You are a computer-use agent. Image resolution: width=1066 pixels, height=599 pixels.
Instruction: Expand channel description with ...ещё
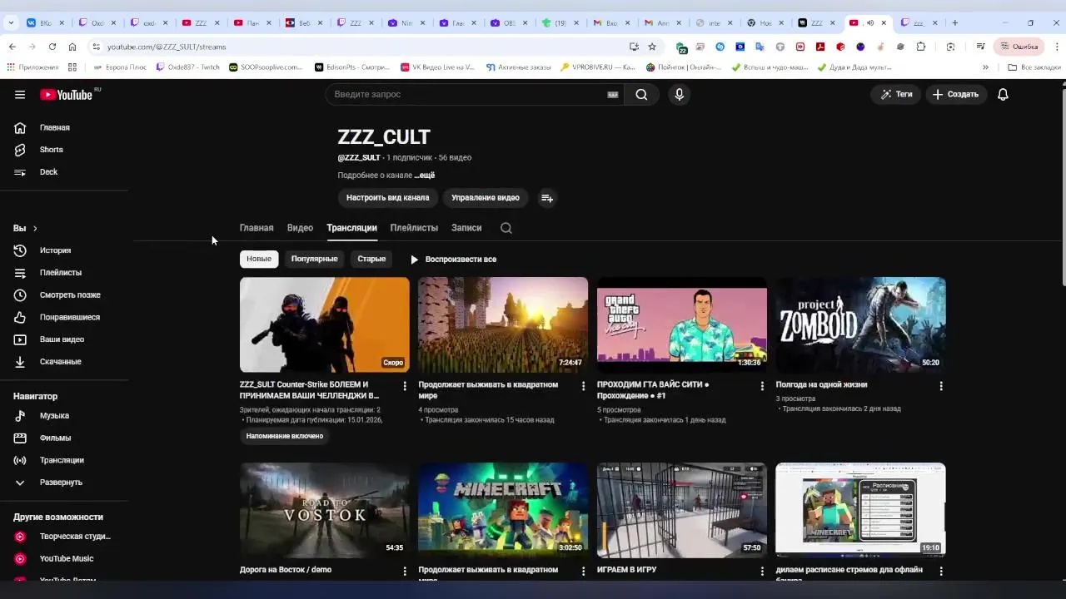[425, 176]
